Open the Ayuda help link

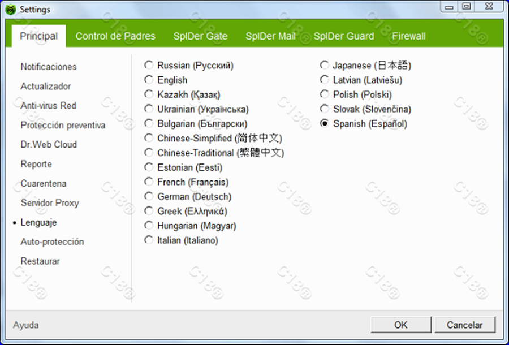tap(26, 325)
